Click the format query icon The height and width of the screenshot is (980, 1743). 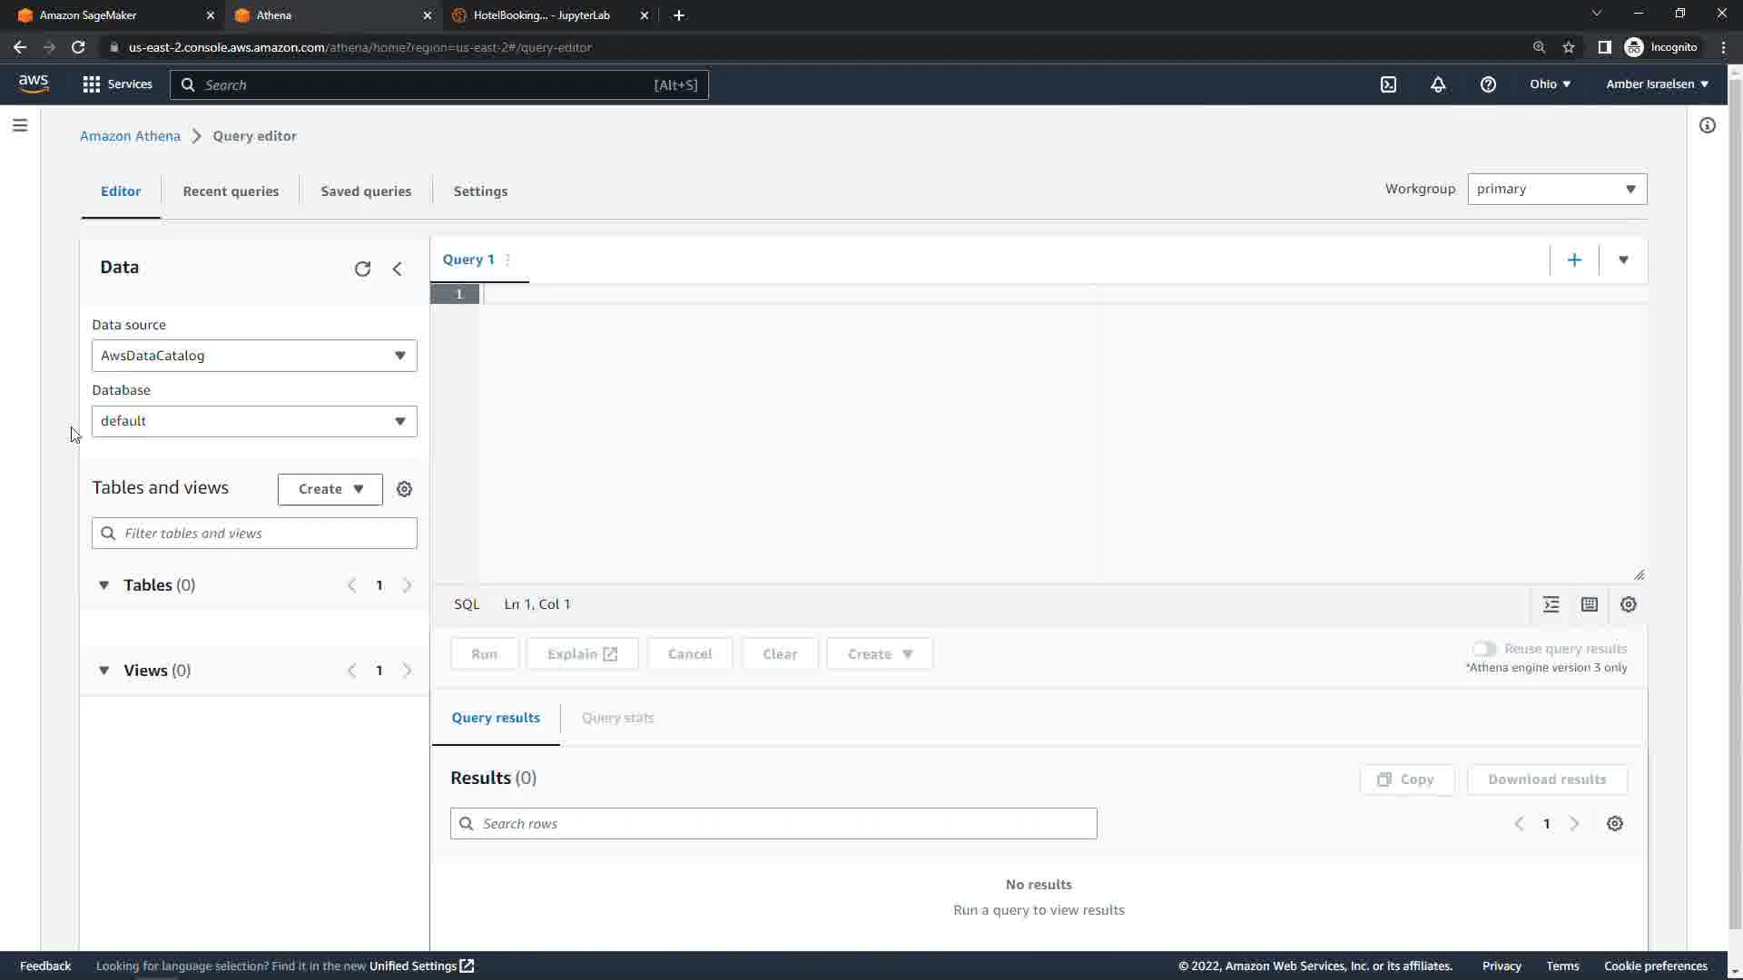(x=1551, y=604)
